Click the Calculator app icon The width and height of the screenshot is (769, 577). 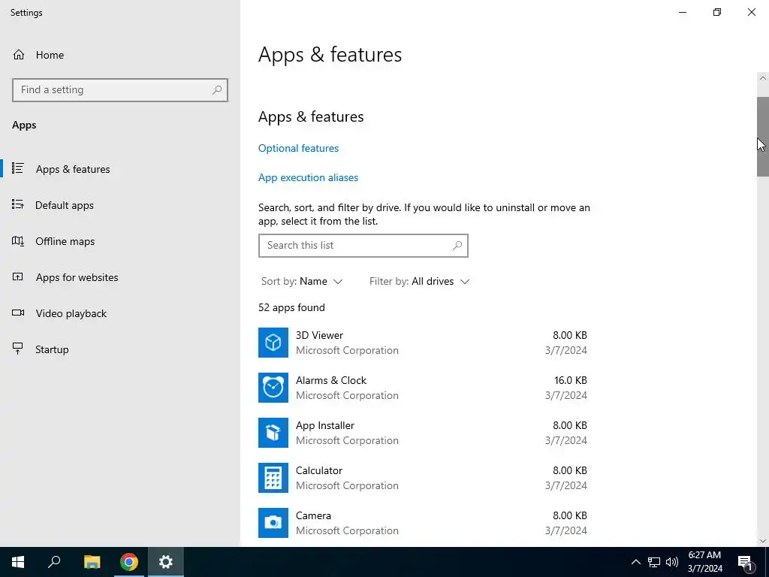click(273, 478)
